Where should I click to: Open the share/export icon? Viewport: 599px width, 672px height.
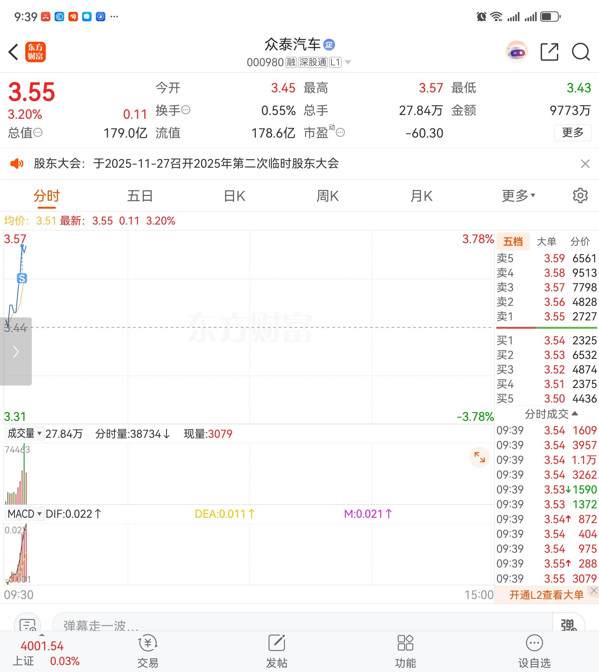pos(549,52)
